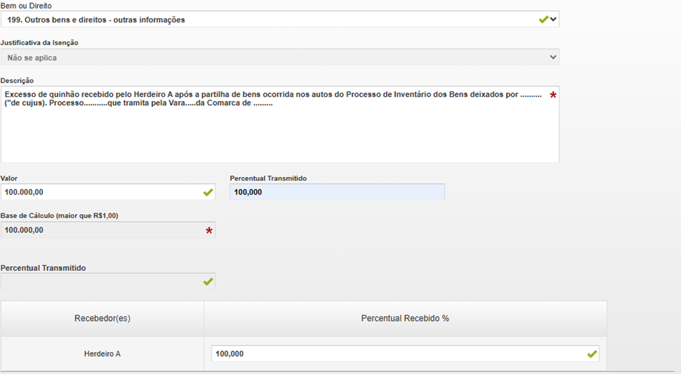681x374 pixels.
Task: Click the Percentual Recebido % column header
Action: pos(405,318)
